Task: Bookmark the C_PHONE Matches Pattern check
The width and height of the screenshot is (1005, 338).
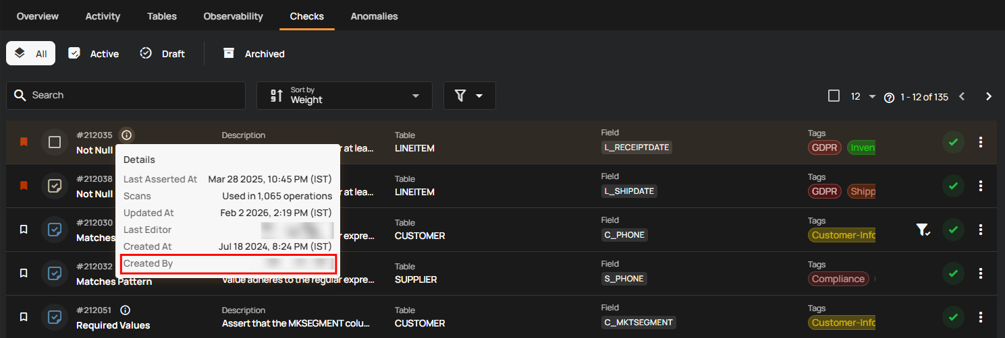Action: [x=24, y=230]
